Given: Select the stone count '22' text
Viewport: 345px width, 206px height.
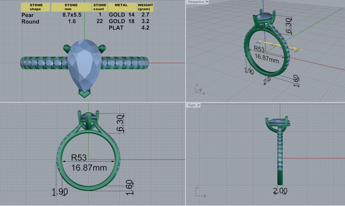Looking at the screenshot, I should 100,21.
